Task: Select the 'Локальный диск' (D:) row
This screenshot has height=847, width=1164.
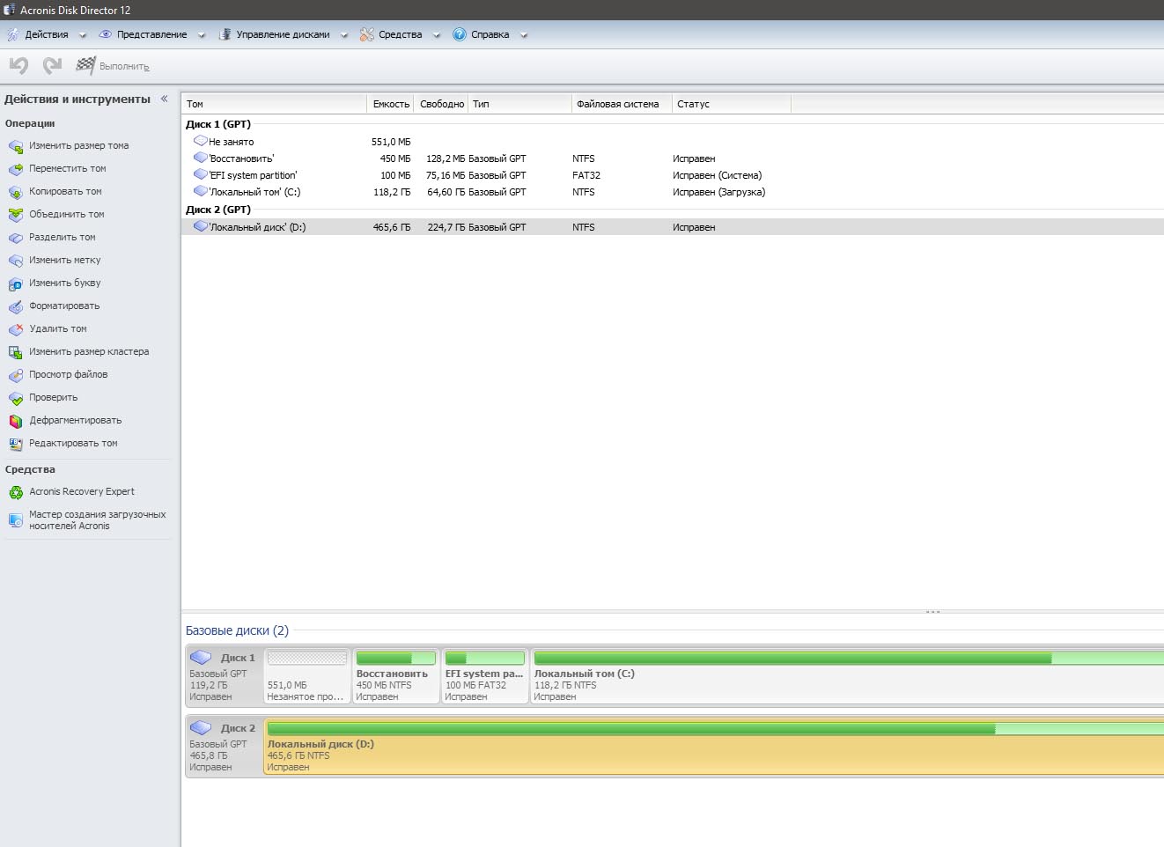Action: [673, 226]
